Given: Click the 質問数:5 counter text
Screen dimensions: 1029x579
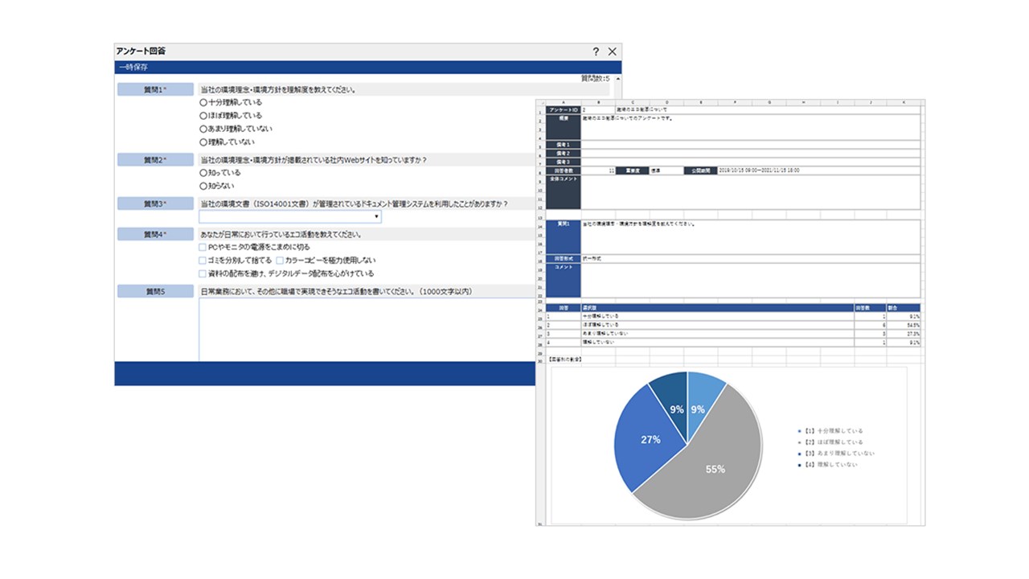Looking at the screenshot, I should (x=595, y=79).
